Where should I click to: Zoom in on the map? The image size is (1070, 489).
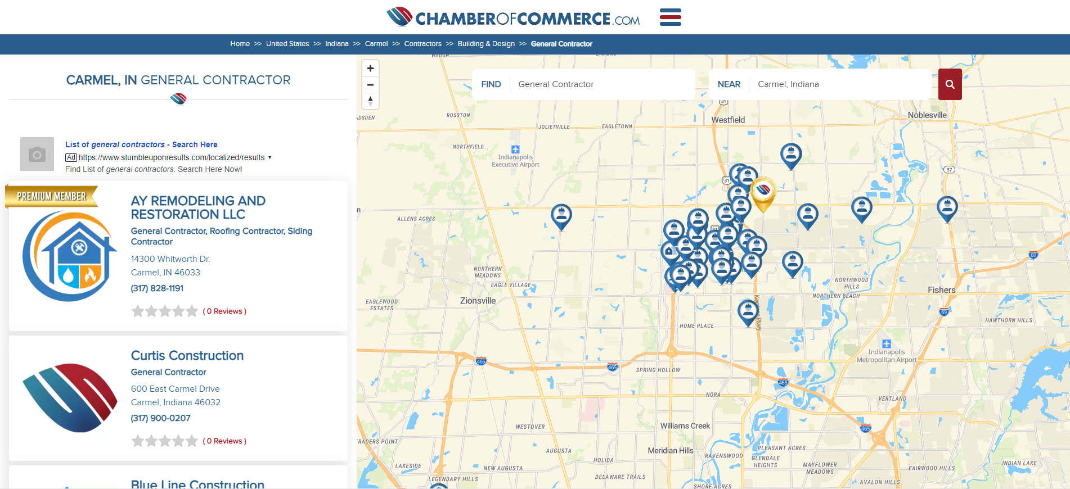tap(370, 69)
